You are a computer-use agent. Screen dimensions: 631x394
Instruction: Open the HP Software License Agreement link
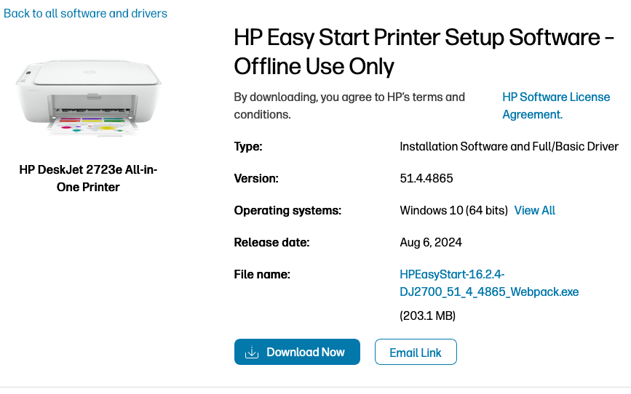556,105
